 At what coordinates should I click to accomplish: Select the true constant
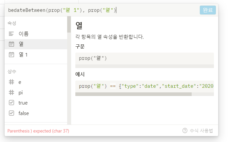click(x=36, y=103)
